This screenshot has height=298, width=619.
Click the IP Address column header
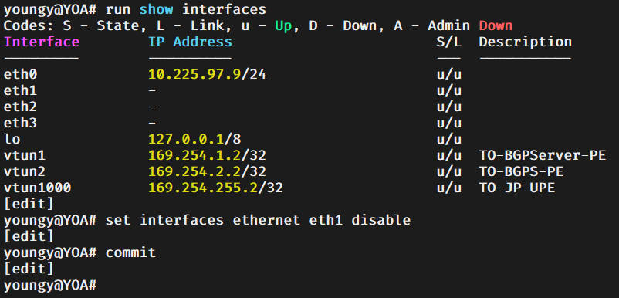(190, 42)
